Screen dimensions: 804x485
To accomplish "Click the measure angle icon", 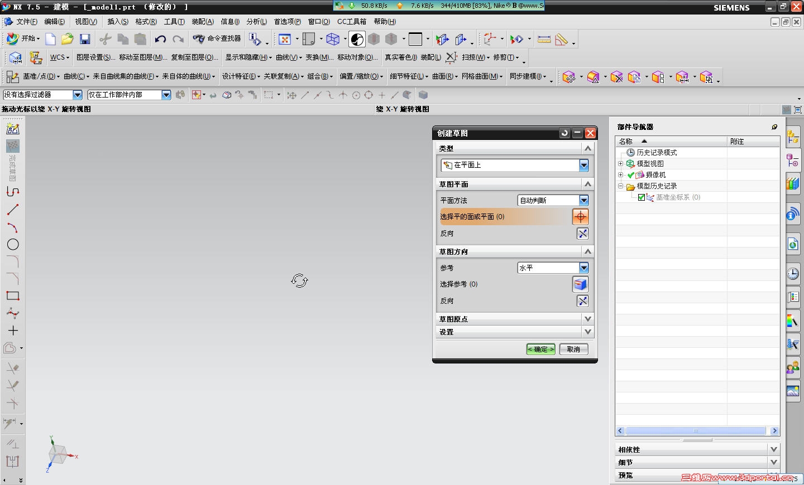I will 562,39.
